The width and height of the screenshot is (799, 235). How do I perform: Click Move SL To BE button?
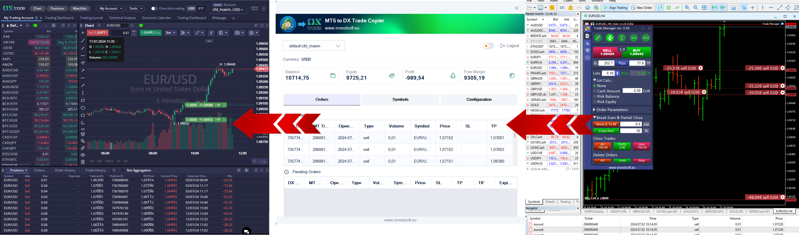pyautogui.click(x=606, y=124)
